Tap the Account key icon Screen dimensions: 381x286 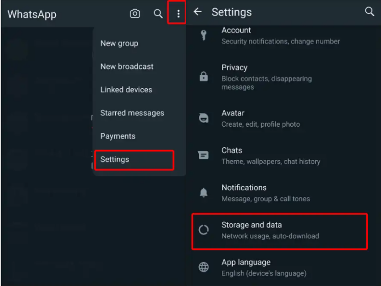[204, 36]
